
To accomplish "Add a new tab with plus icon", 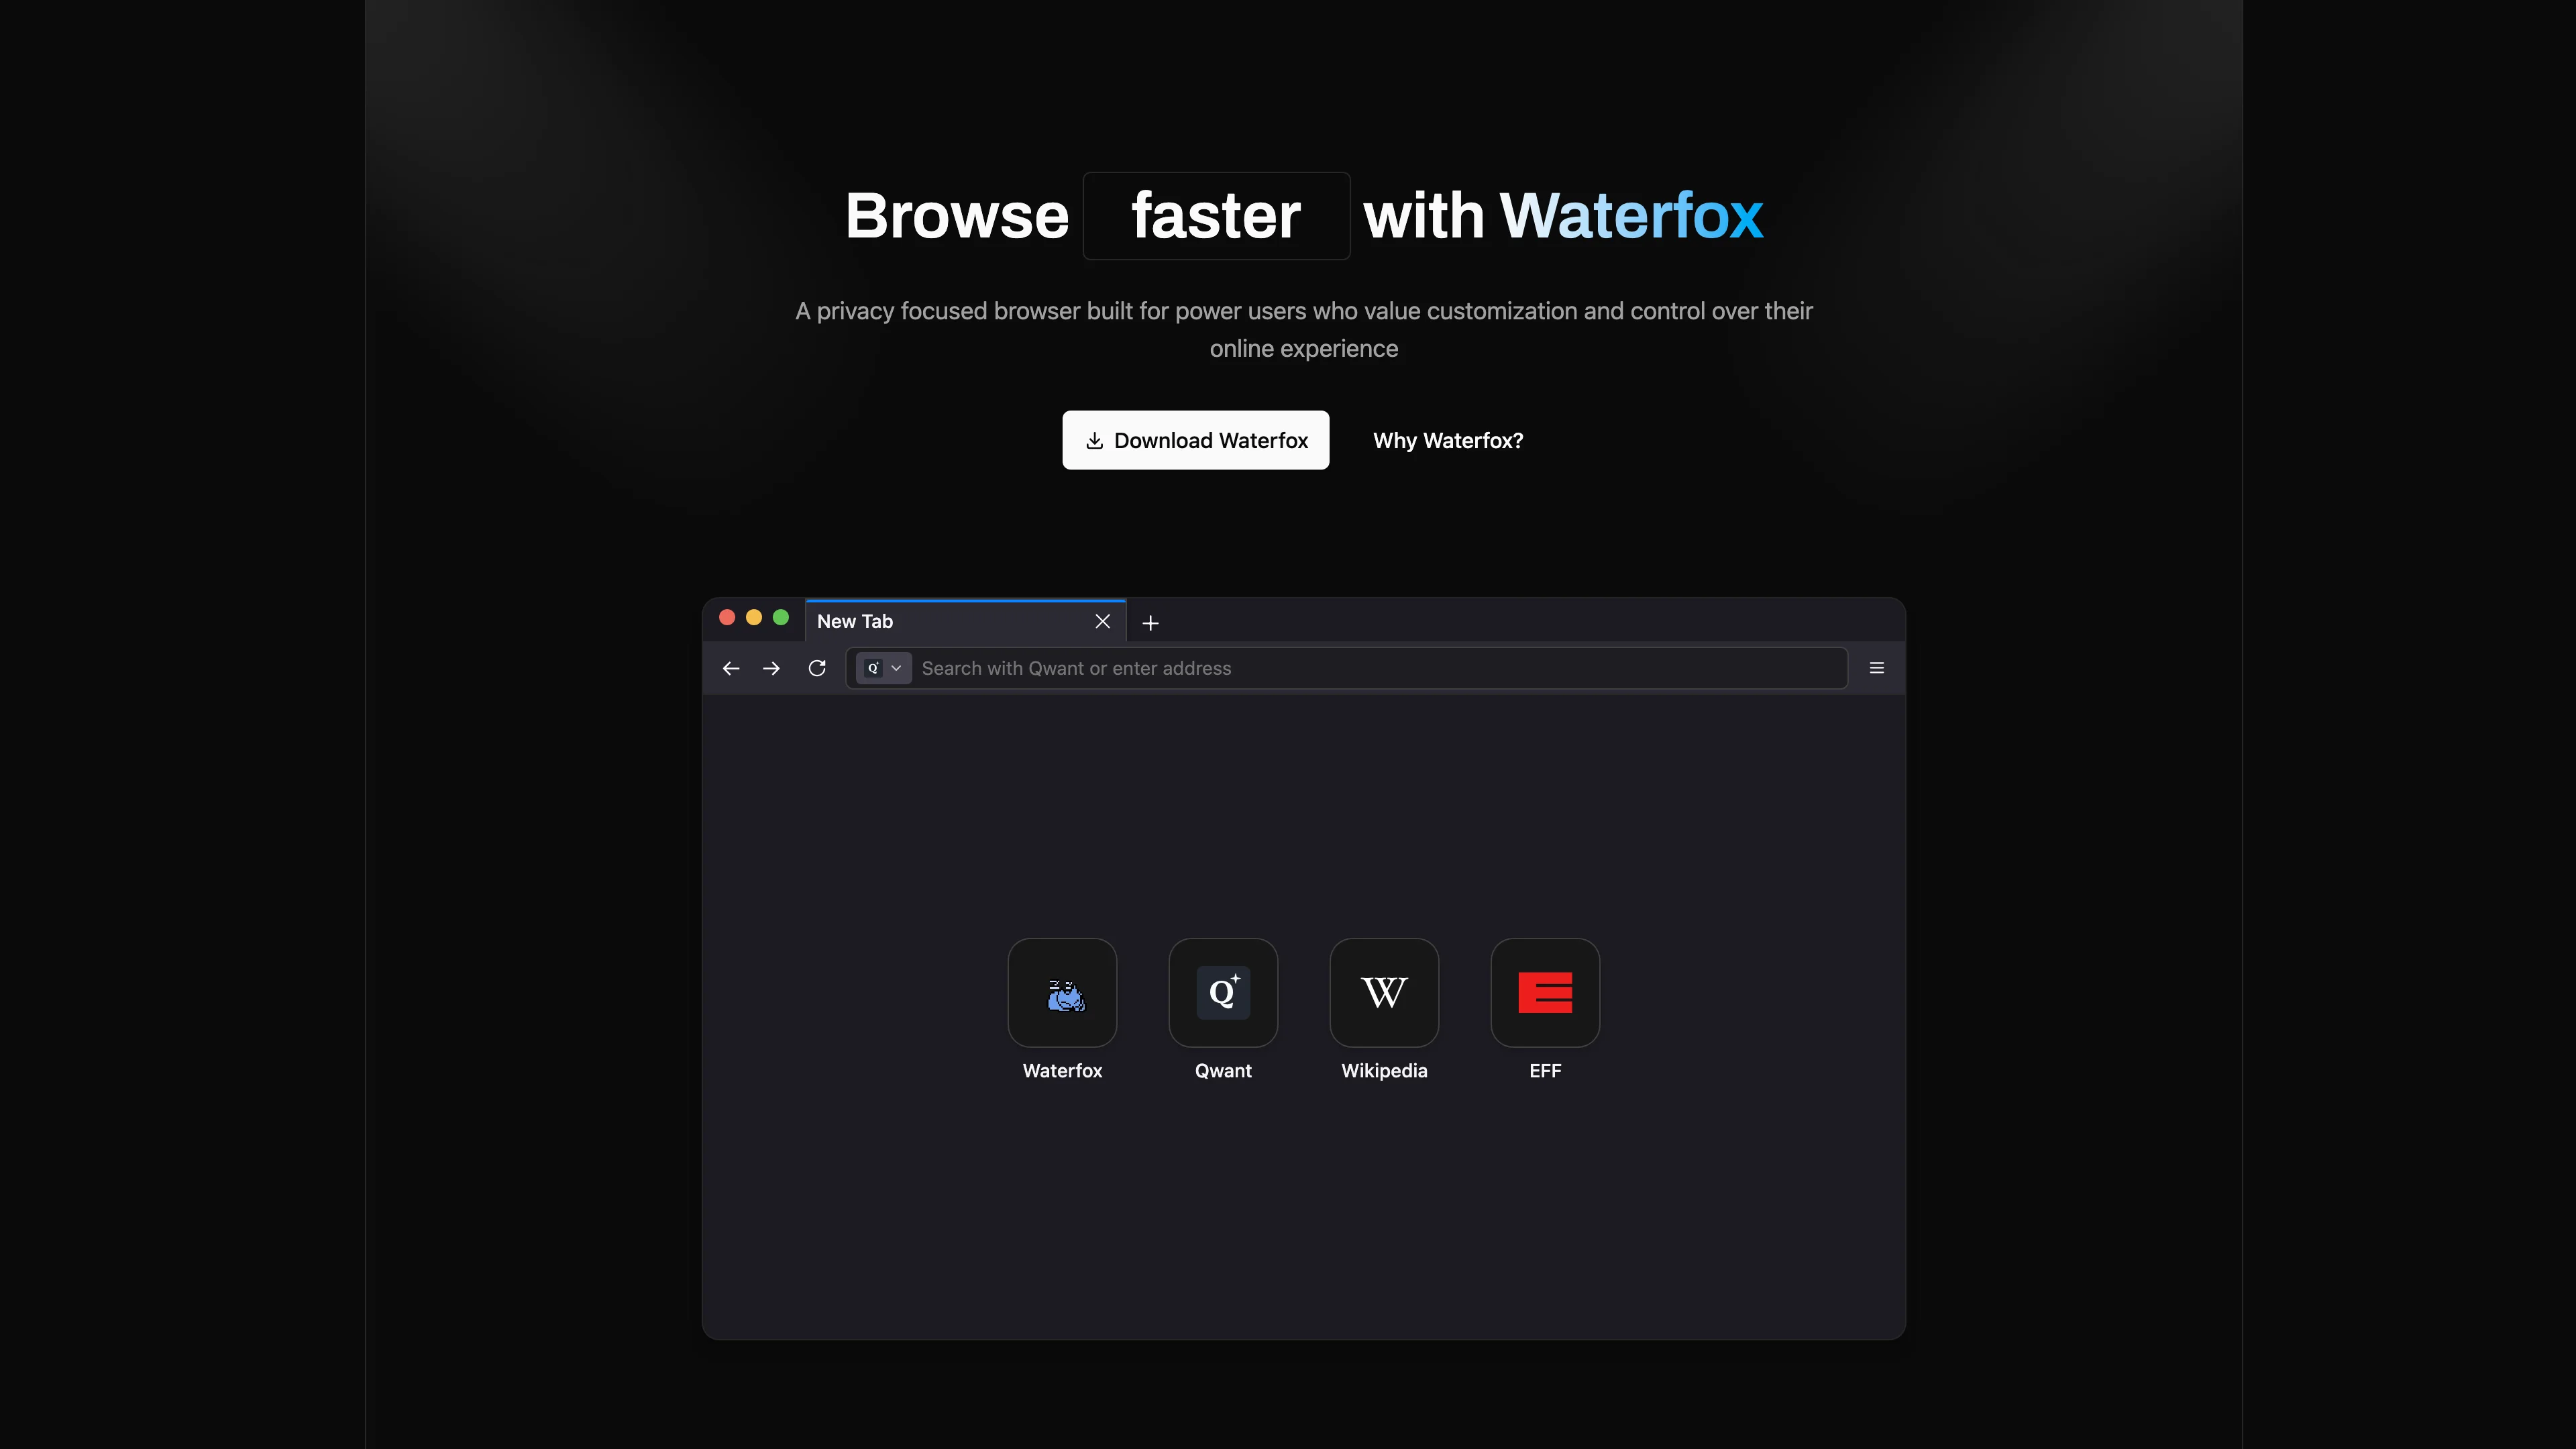I will [1151, 623].
